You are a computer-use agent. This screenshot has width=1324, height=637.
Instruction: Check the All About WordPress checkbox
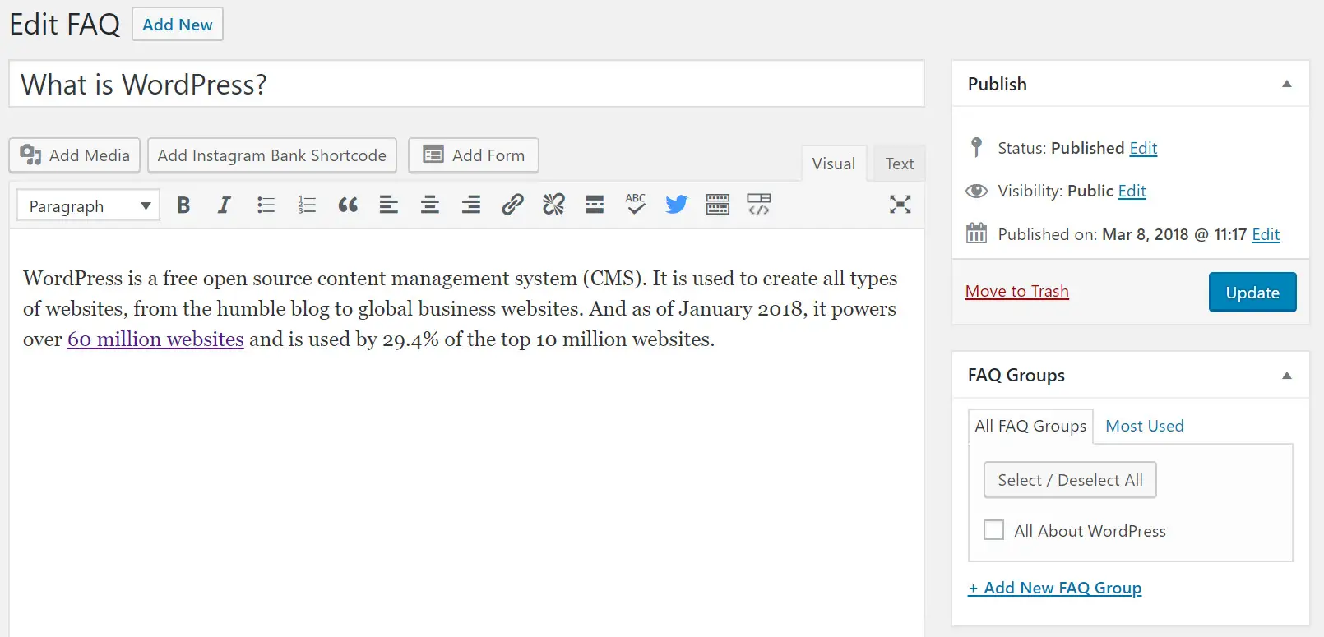point(993,530)
